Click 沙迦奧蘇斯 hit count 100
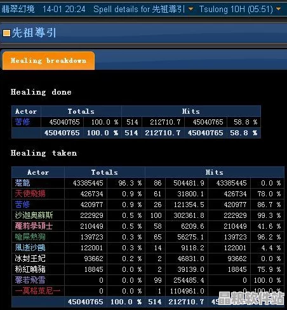The width and height of the screenshot is (287, 310). (156, 215)
